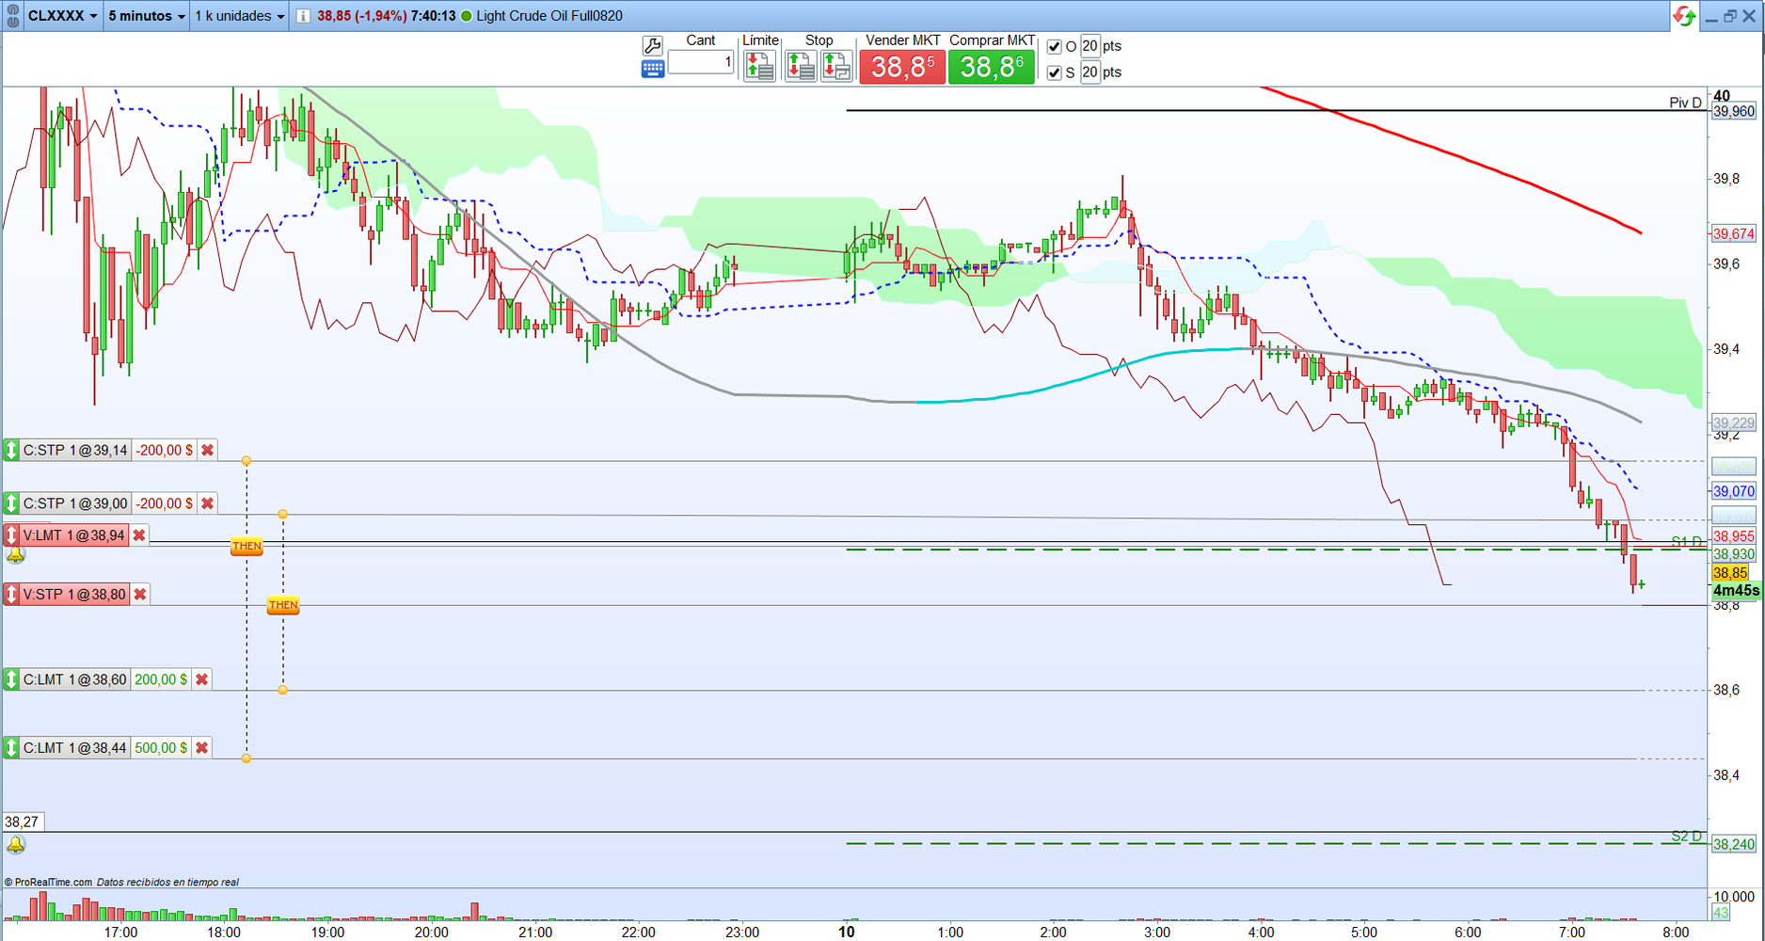Click the THEN badge on the 38,80 line

tap(283, 605)
